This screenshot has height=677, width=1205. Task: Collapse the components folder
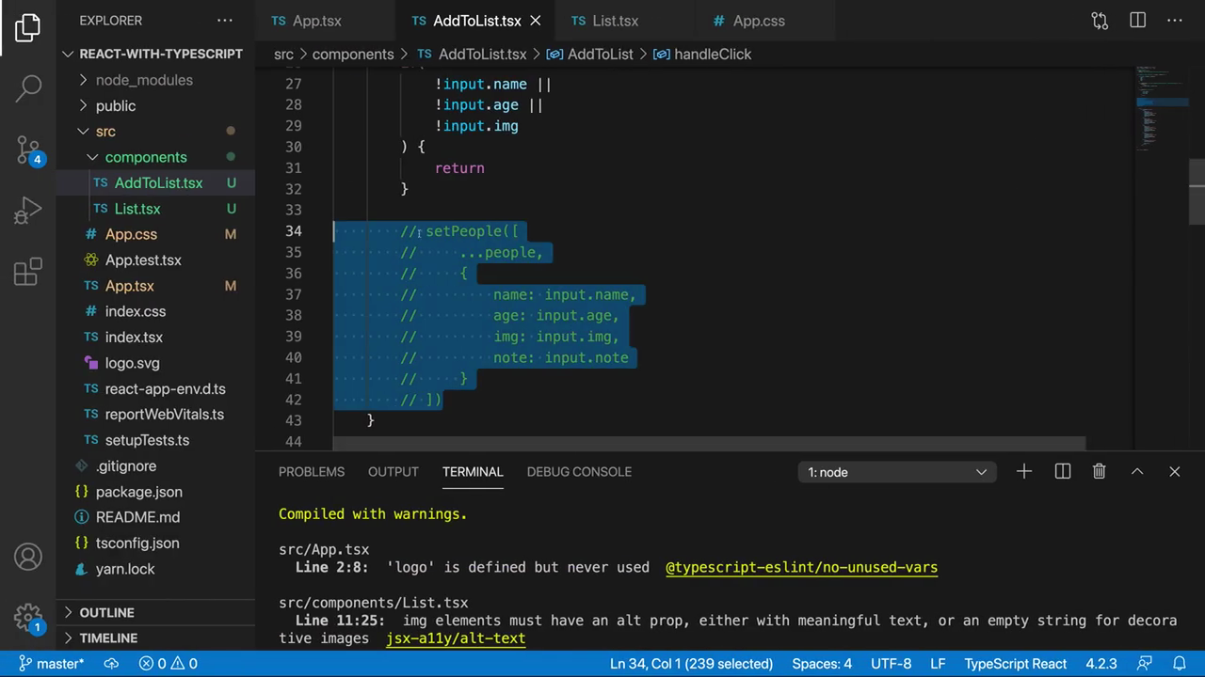pyautogui.click(x=155, y=157)
